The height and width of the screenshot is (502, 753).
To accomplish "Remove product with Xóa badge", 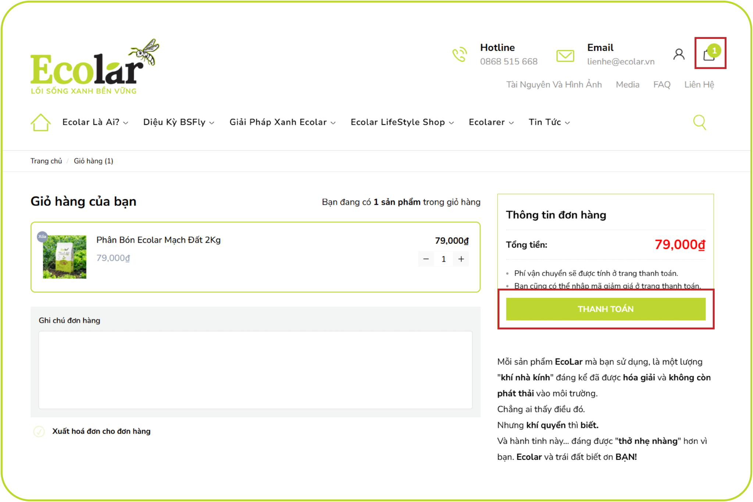I will (42, 236).
